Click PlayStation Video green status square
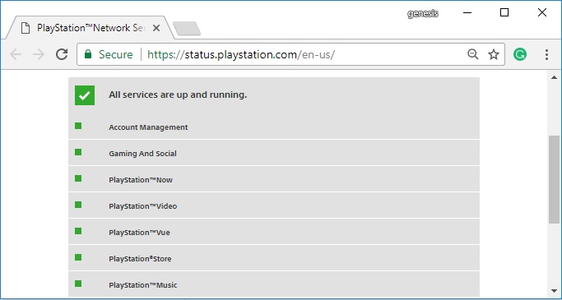 pos(78,205)
